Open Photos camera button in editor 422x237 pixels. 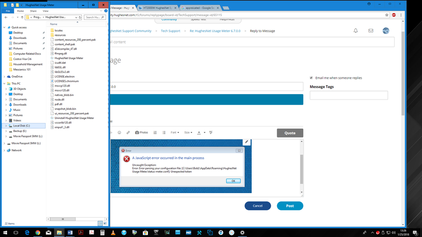click(x=142, y=132)
